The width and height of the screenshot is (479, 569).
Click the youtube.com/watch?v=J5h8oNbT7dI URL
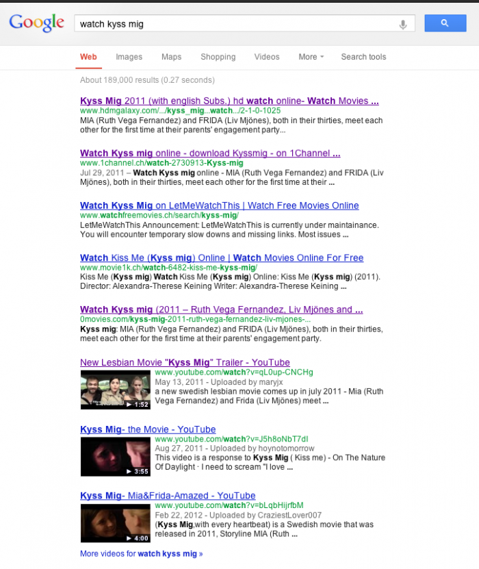click(x=231, y=439)
